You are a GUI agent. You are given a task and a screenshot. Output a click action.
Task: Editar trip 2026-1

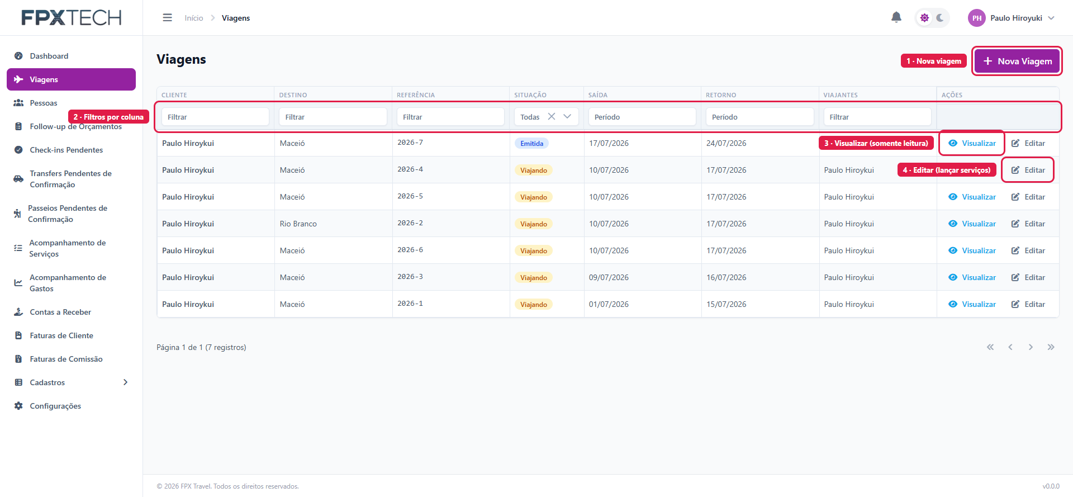tap(1028, 304)
